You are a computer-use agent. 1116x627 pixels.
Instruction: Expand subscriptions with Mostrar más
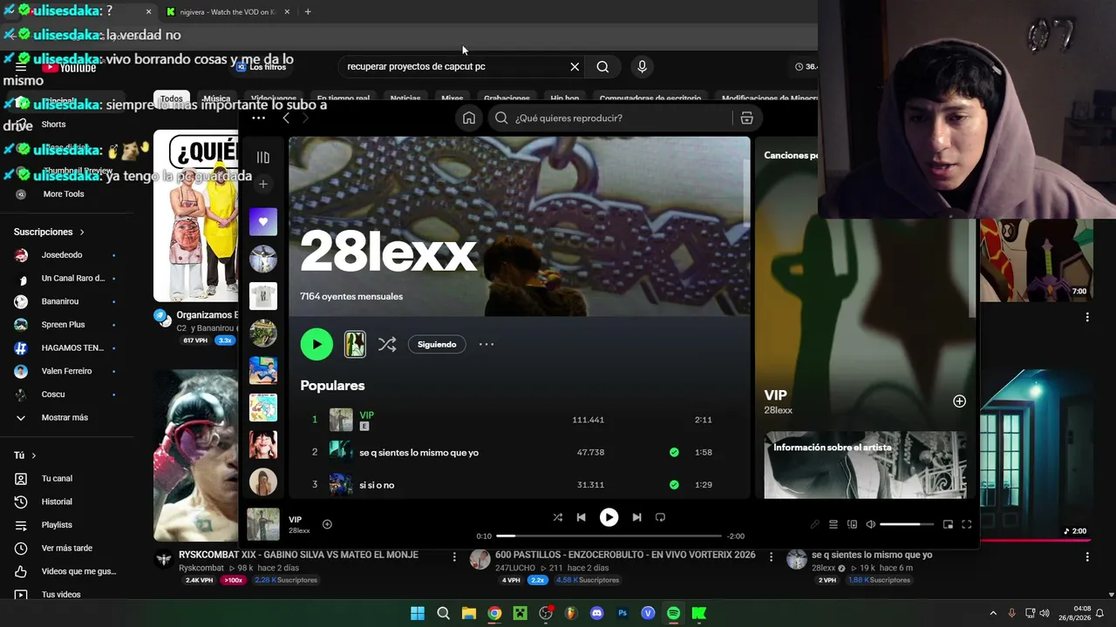65,418
